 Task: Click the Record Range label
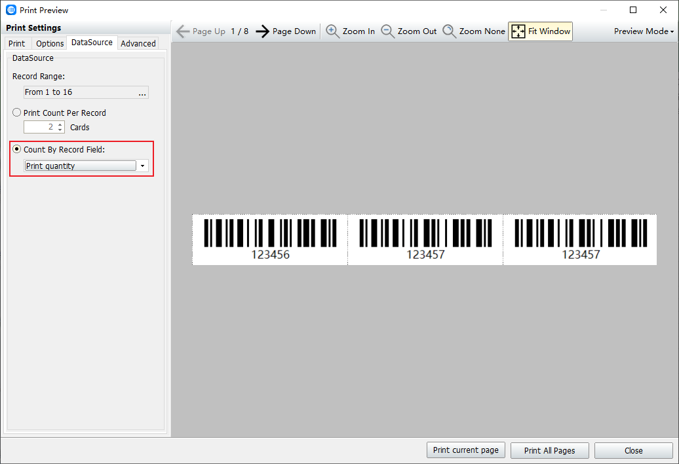pos(39,76)
